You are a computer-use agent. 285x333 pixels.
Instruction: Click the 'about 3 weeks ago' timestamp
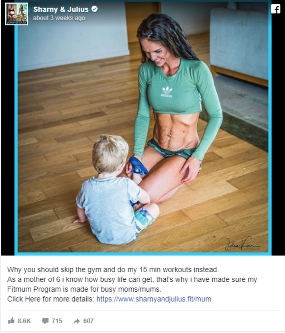point(59,18)
